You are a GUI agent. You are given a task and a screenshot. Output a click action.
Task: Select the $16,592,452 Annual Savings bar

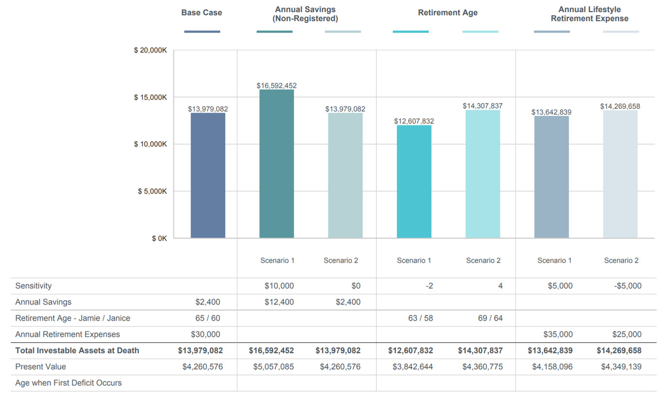click(x=277, y=163)
